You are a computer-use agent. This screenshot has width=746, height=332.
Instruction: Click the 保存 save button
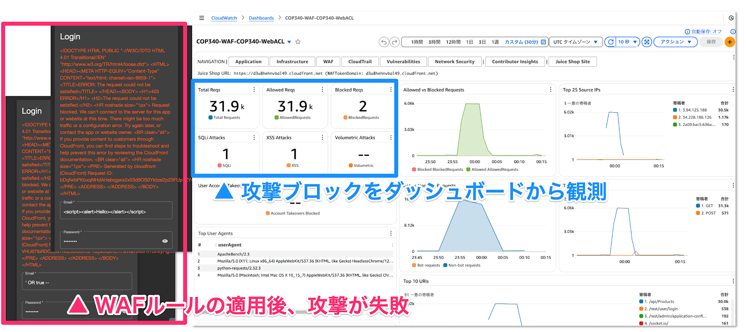pyautogui.click(x=711, y=42)
